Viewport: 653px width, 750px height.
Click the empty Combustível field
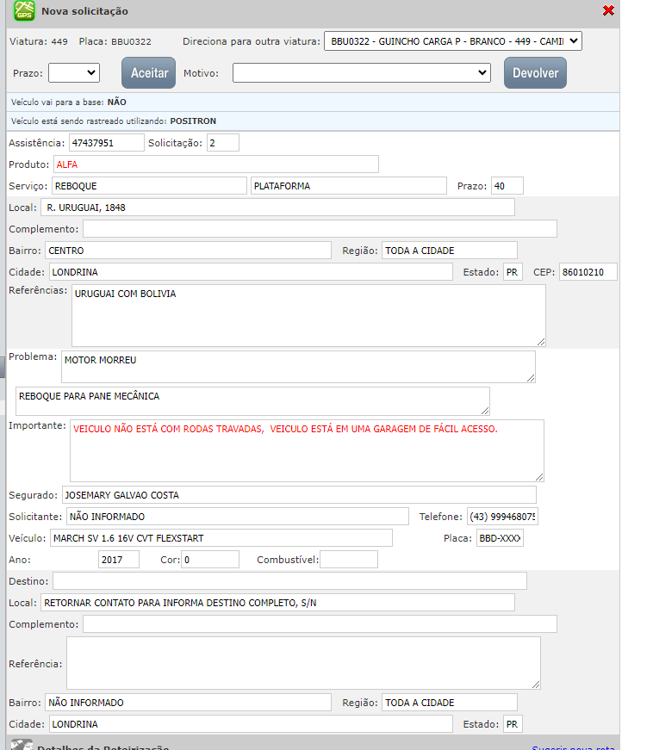point(349,560)
